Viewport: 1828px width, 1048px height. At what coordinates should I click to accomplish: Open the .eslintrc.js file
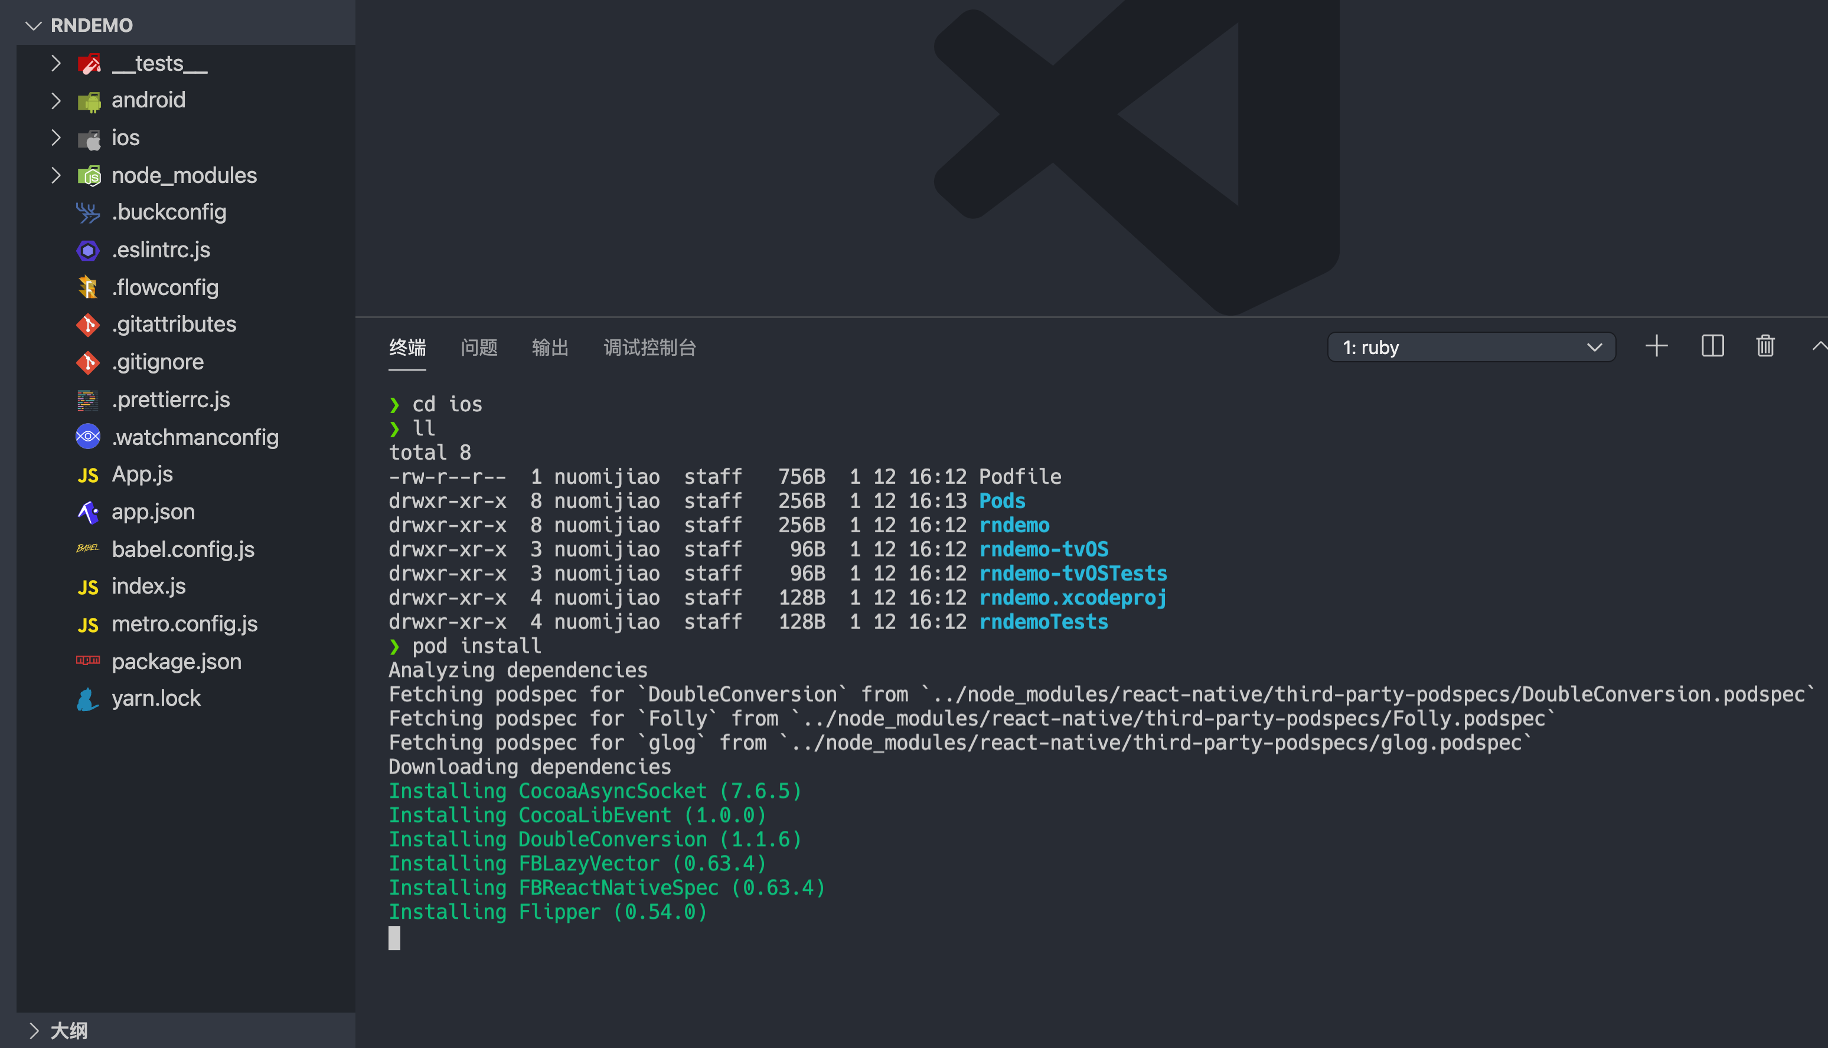click(x=161, y=250)
